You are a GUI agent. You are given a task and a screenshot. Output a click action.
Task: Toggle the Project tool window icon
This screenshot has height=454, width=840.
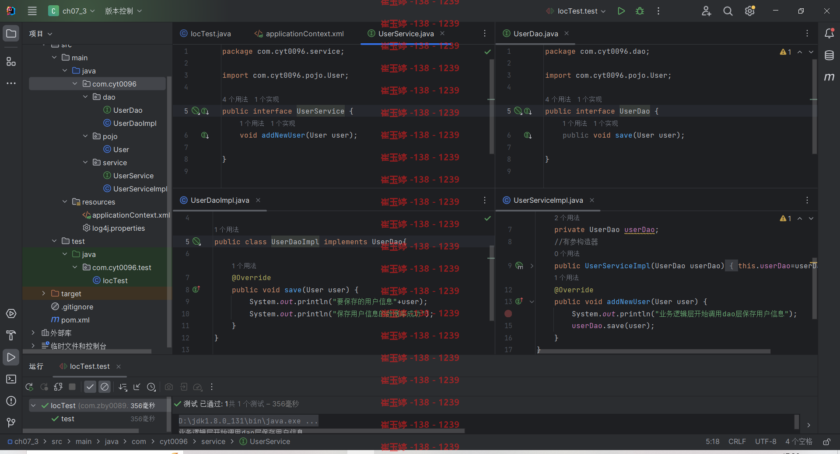pyautogui.click(x=11, y=33)
